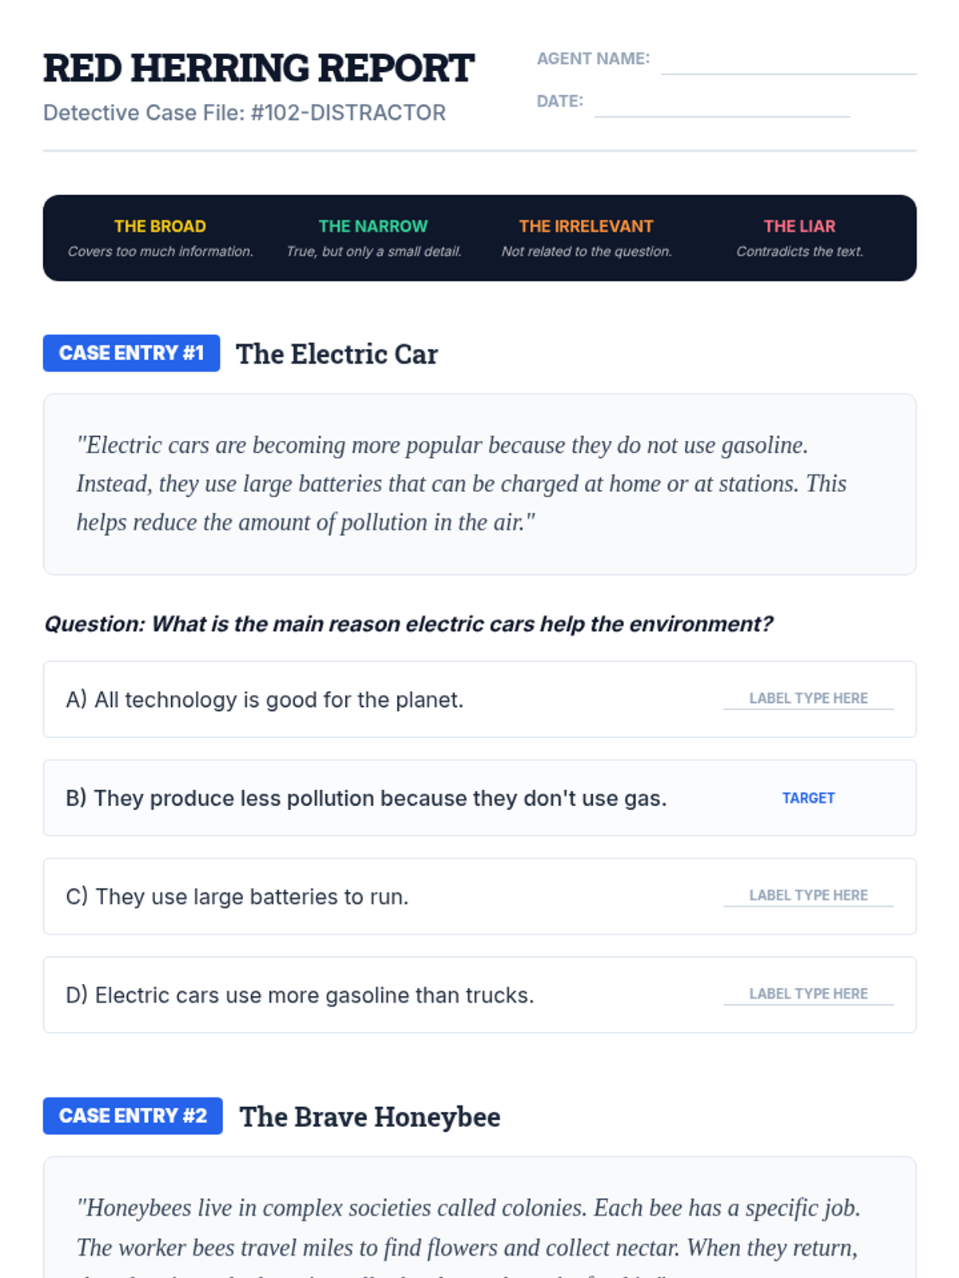The height and width of the screenshot is (1278, 959).
Task: Click the electric cars passage text box
Action: pos(479,484)
